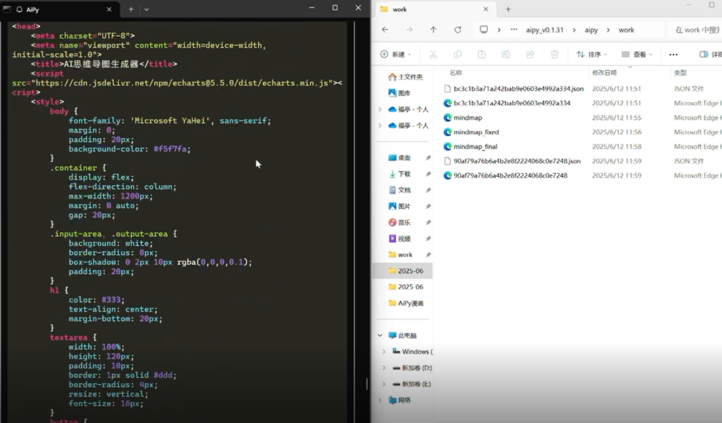
Task: Click work in the address breadcrumb
Action: [626, 30]
